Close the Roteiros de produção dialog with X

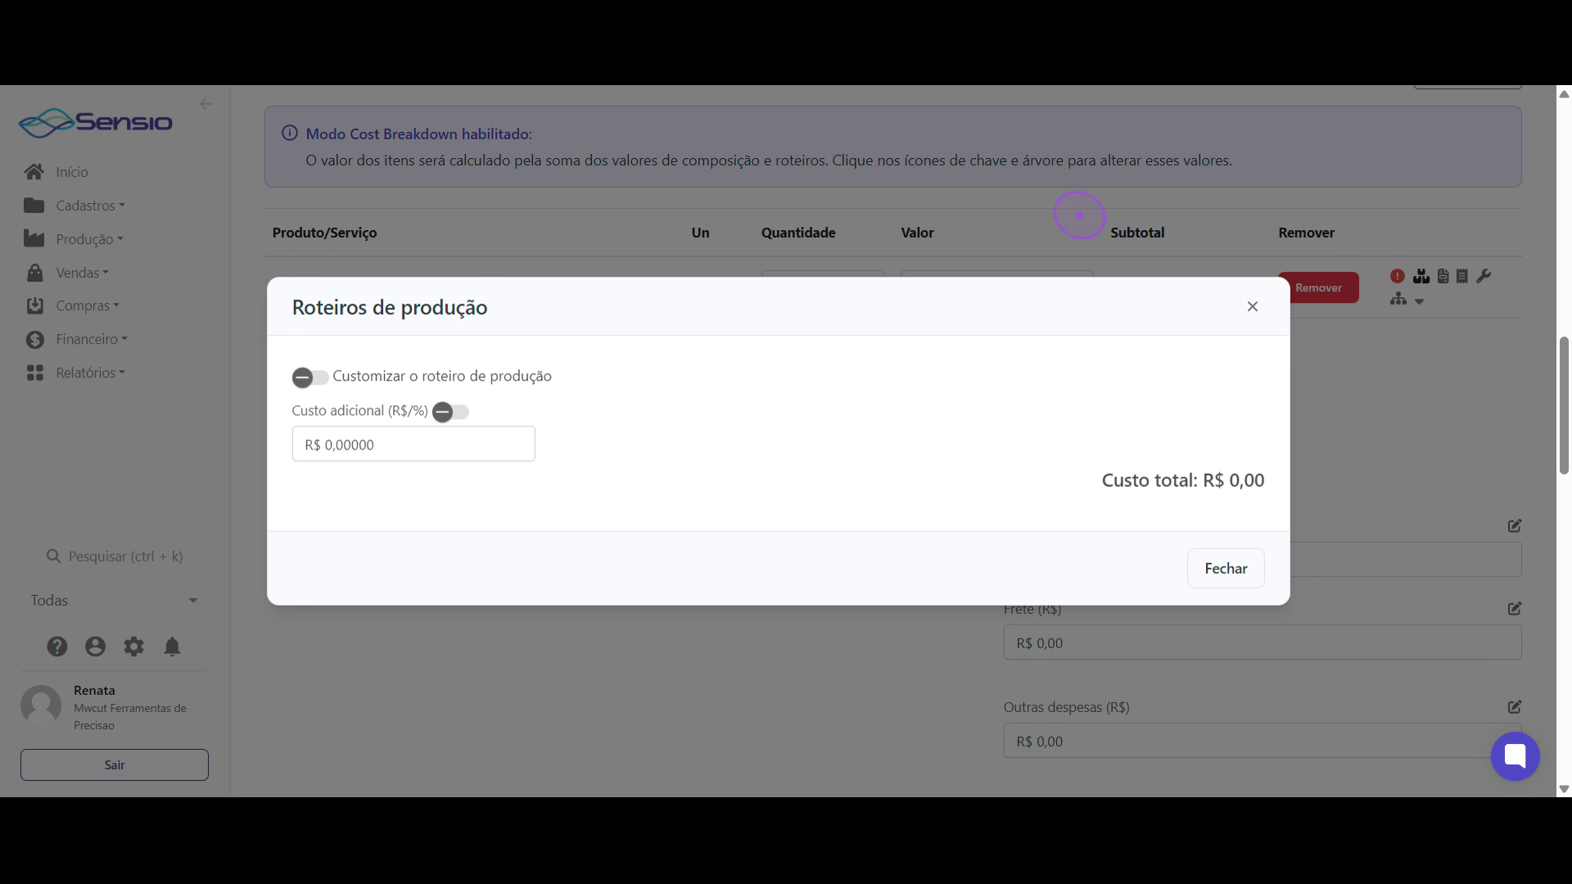[x=1252, y=306]
